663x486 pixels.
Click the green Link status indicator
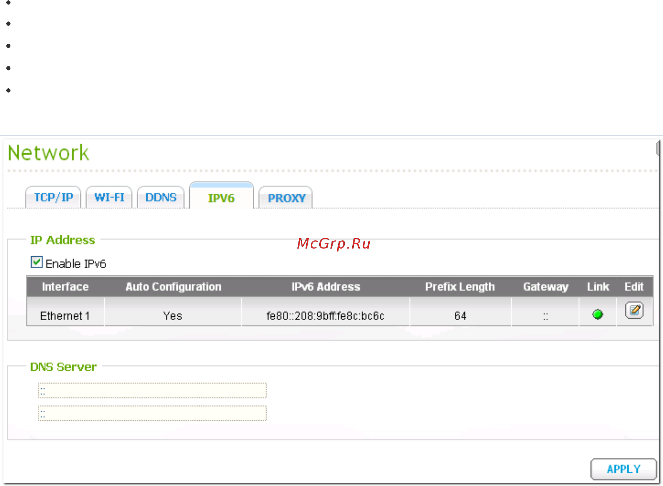point(598,314)
